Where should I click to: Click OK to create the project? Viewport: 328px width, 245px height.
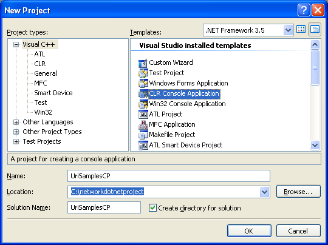[249, 231]
